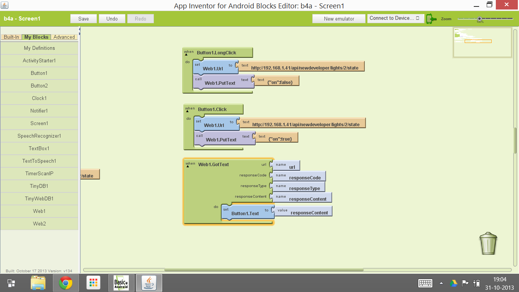
Task: Select the value responseContent block
Action: pos(304,211)
